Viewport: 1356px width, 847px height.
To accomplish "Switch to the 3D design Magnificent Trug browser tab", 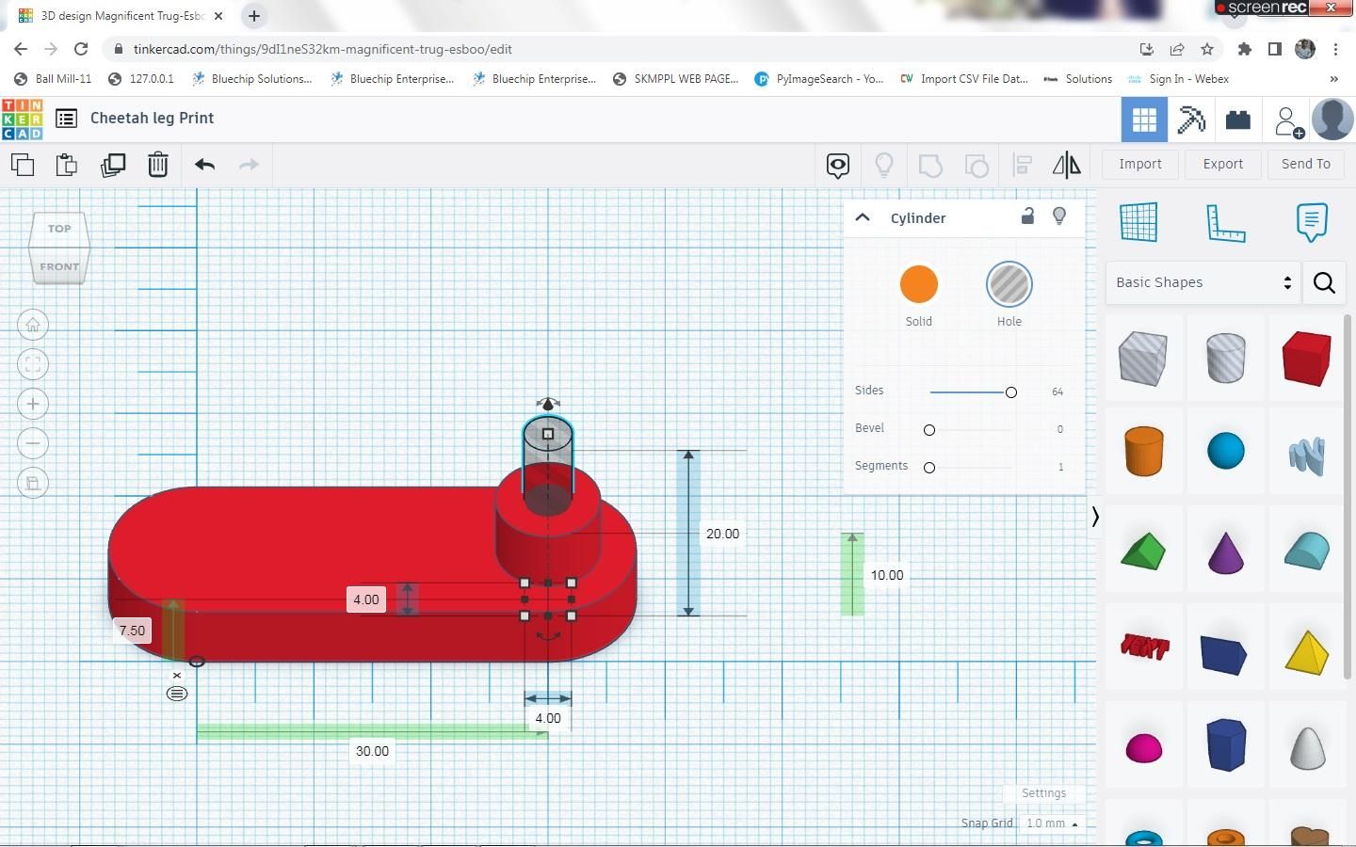I will tap(122, 15).
